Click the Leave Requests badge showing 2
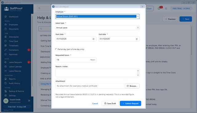The width and height of the screenshot is (197, 113). pyautogui.click(x=29, y=62)
